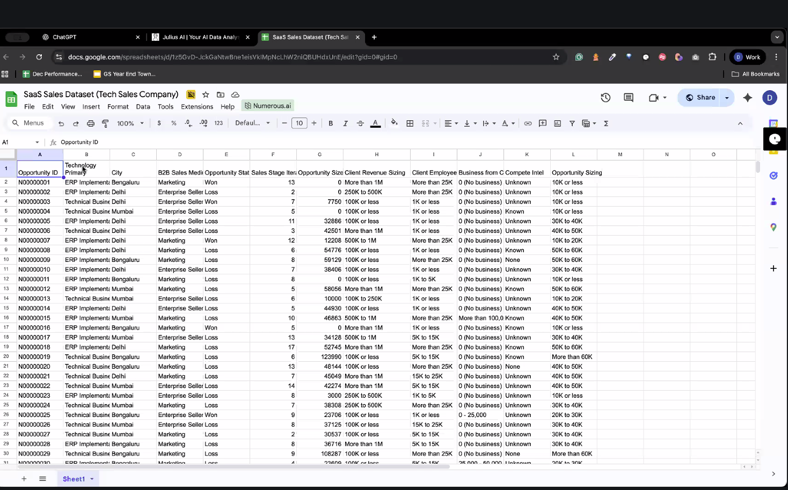Click the create a filter icon
This screenshot has height=490, width=788.
572,123
